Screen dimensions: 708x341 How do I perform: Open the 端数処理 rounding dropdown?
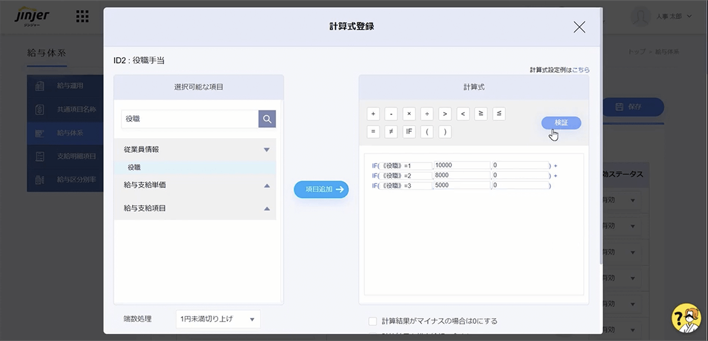tap(218, 319)
